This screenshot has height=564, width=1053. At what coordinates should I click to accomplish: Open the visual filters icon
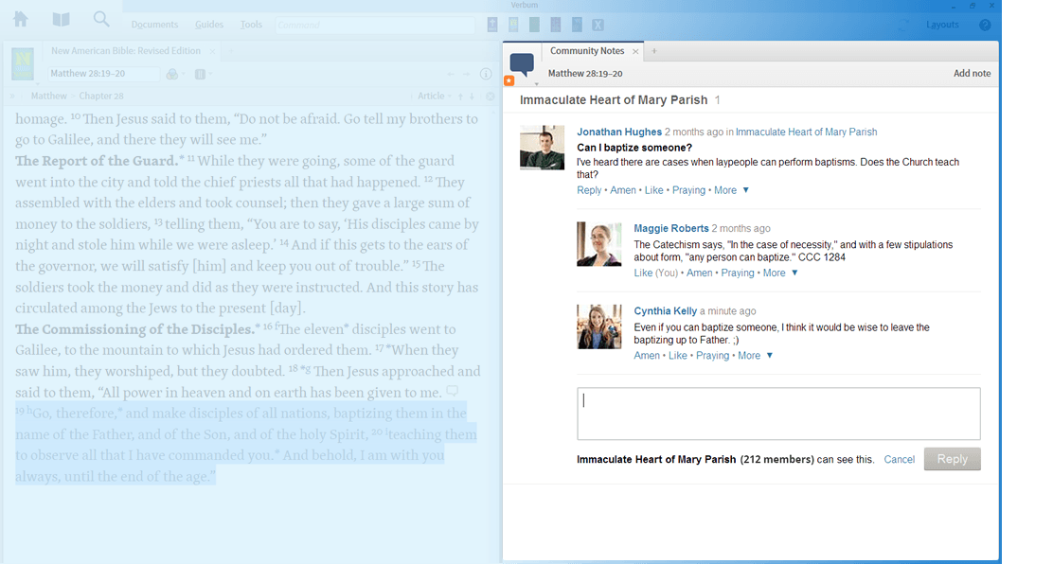click(x=172, y=74)
